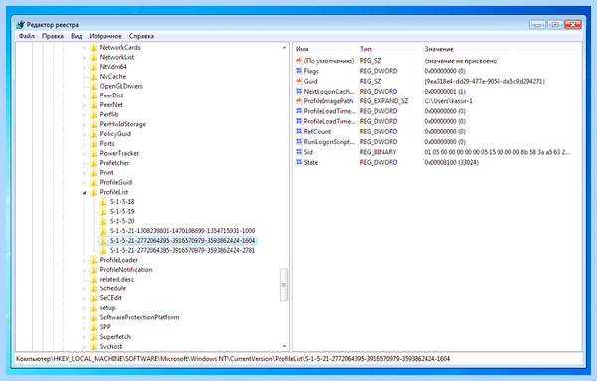The image size is (597, 381).
Task: Click the NetworkList folder icon
Action: tap(93, 57)
